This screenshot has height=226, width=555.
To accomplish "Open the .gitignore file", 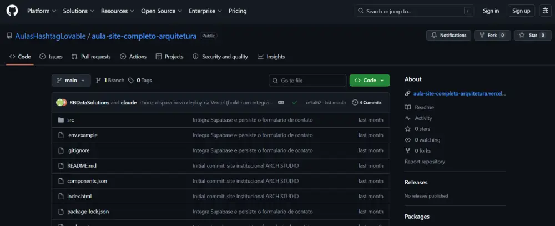I will pyautogui.click(x=78, y=150).
